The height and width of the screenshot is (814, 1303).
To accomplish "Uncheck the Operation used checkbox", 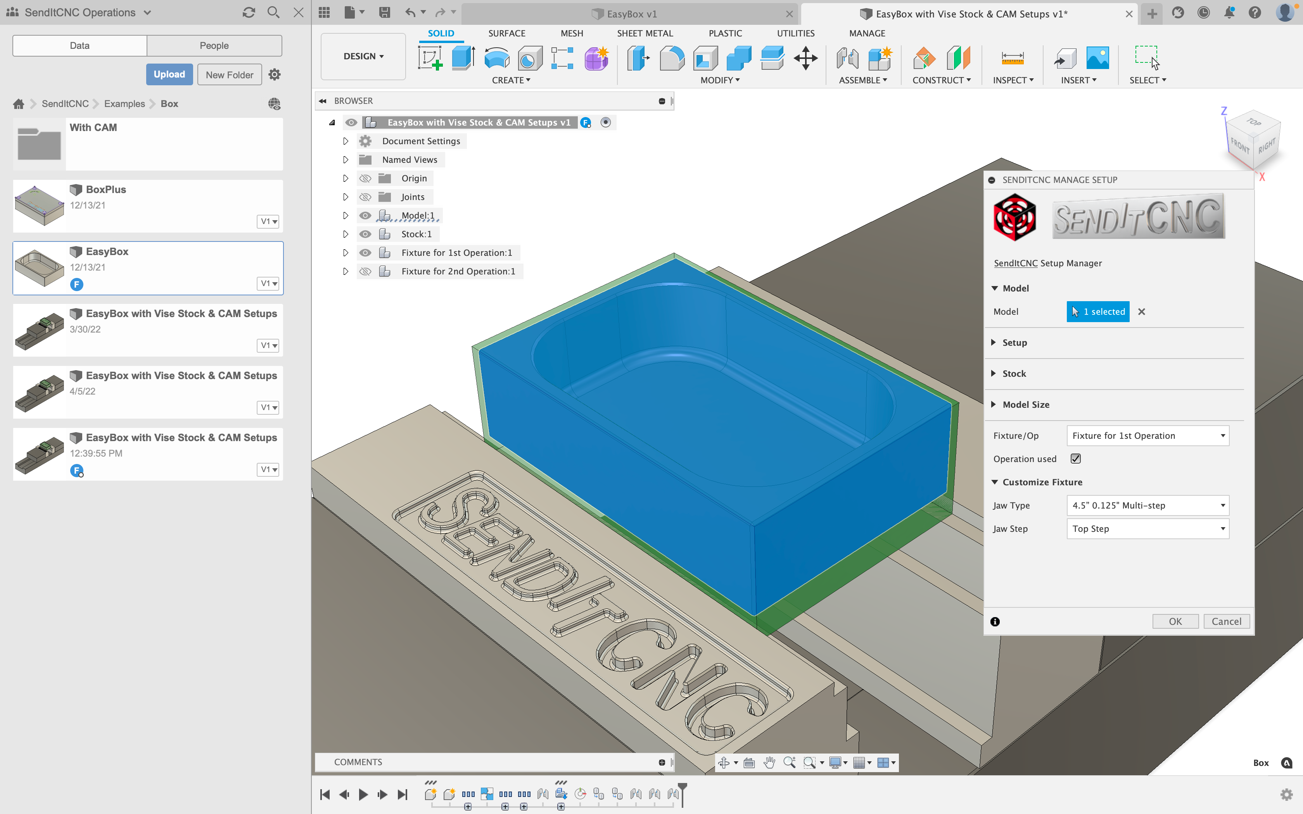I will point(1075,459).
